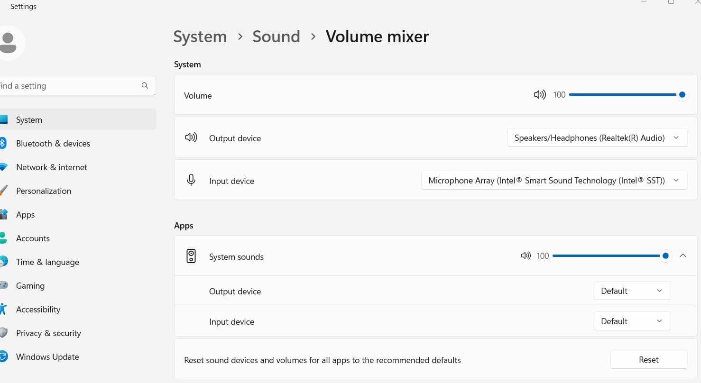The height and width of the screenshot is (383, 701).
Task: Click the Find a setting search field
Action: [66, 86]
